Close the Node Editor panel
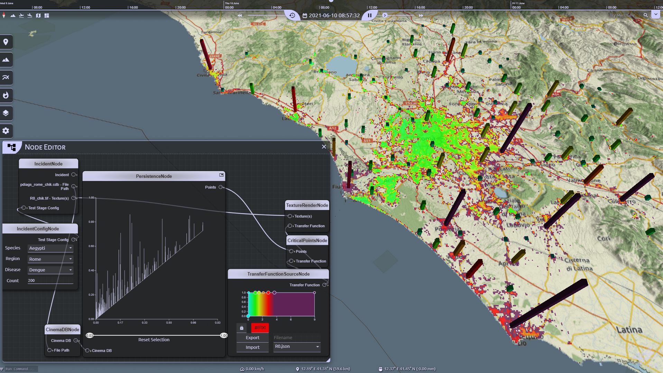Screen dimensions: 663x373 coord(324,147)
